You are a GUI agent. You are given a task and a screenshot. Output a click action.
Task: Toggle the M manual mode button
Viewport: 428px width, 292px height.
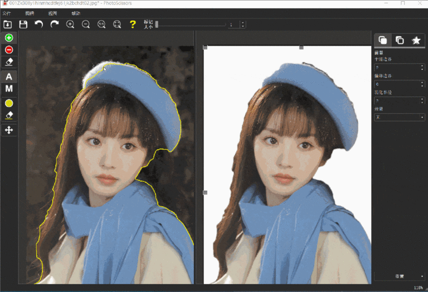[x=9, y=89]
